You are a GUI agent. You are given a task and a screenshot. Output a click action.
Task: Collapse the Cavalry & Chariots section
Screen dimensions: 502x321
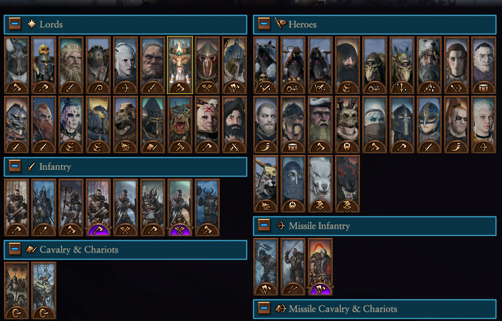click(x=14, y=249)
